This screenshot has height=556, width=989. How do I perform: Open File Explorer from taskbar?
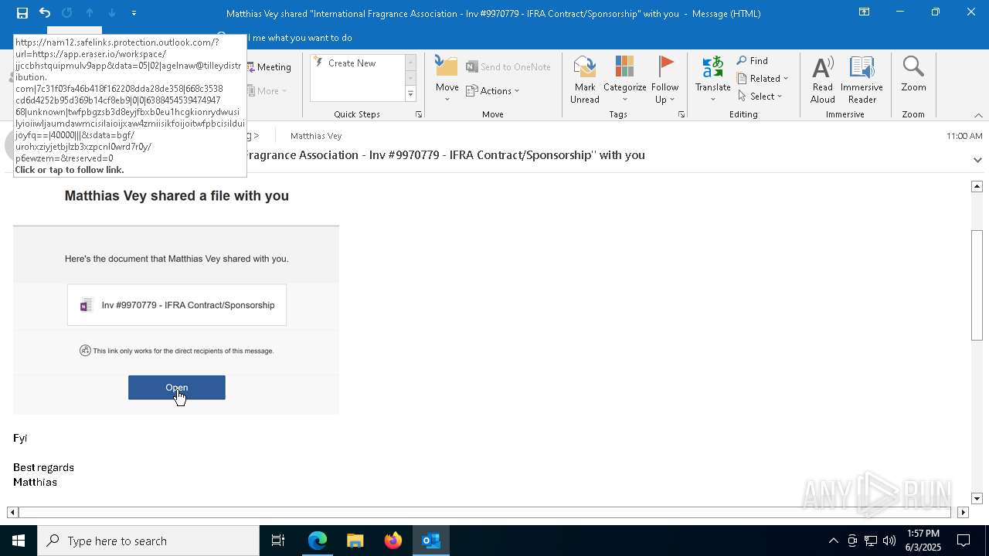pyautogui.click(x=355, y=541)
